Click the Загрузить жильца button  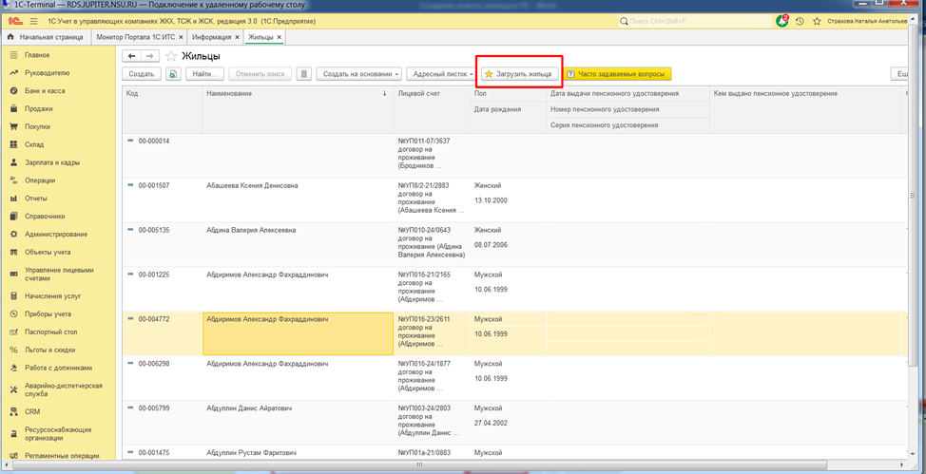click(x=517, y=73)
